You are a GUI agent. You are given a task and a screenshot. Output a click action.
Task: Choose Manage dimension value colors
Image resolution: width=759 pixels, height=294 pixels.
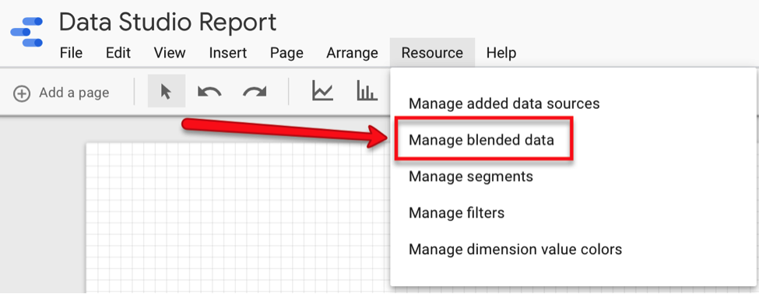[515, 250]
